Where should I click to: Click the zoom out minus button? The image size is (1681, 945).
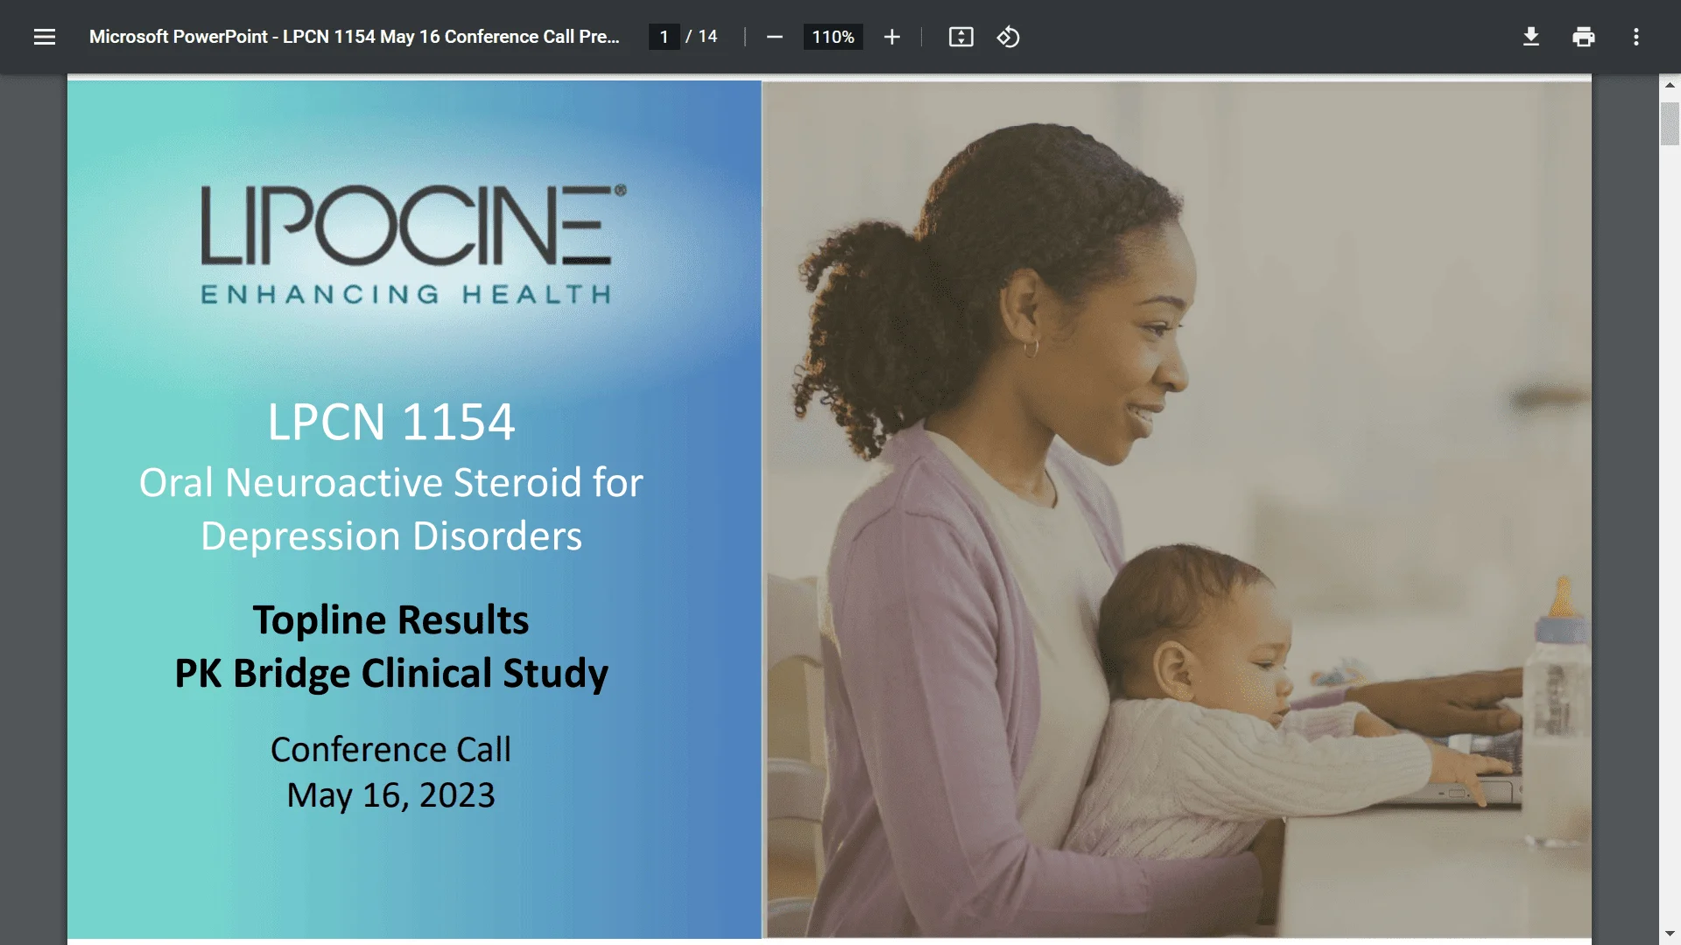(x=774, y=37)
